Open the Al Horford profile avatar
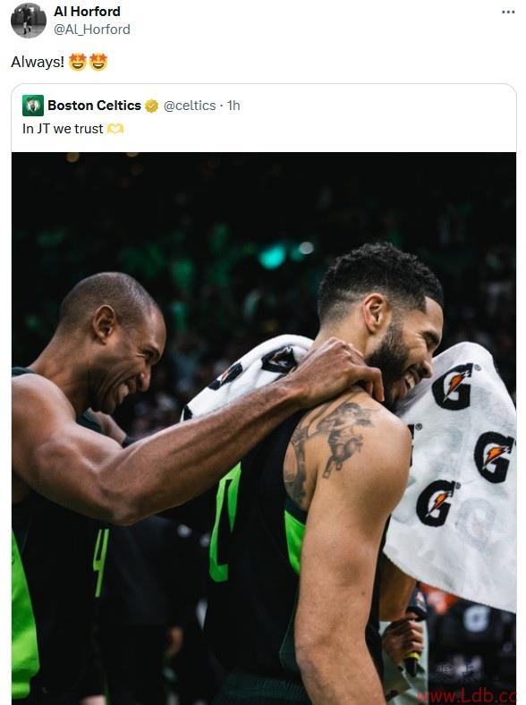 point(29,21)
